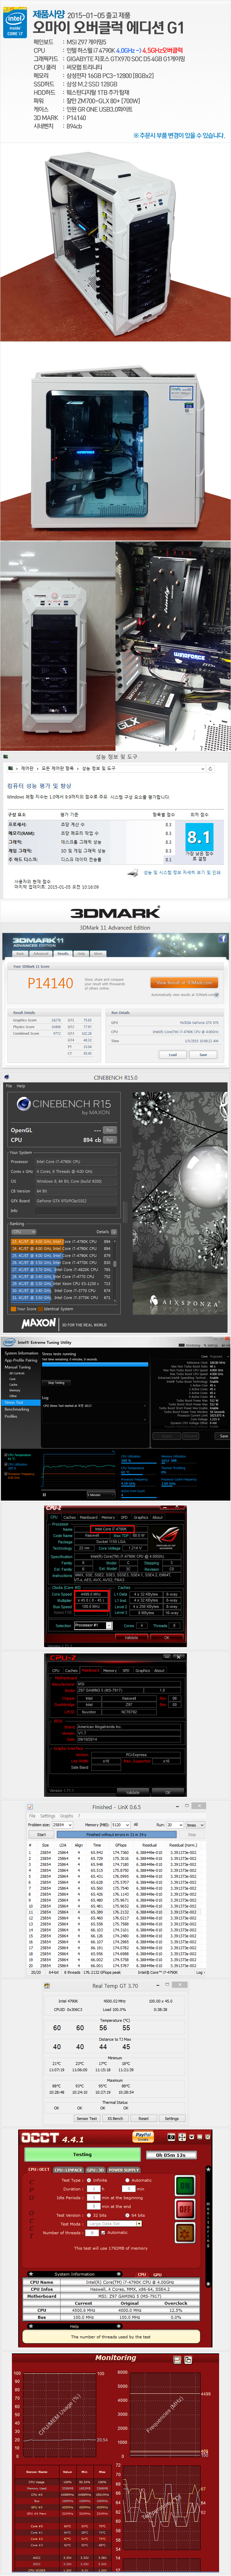231x2576 pixels.
Task: Open System Information in Intel XTU
Action: pyautogui.click(x=21, y=1353)
